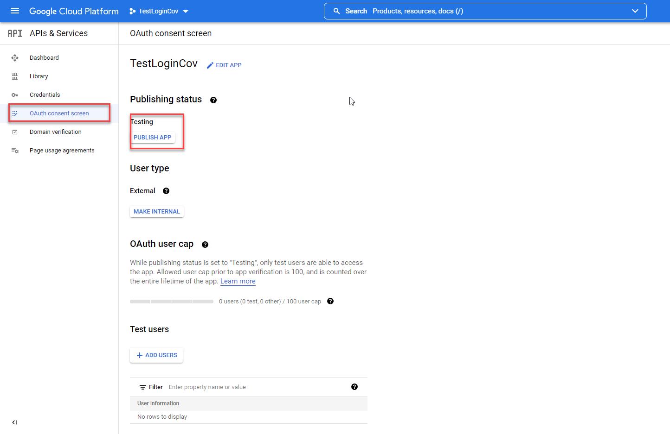Image resolution: width=670 pixels, height=434 pixels.
Task: Click help icon next to External user type
Action: [166, 191]
